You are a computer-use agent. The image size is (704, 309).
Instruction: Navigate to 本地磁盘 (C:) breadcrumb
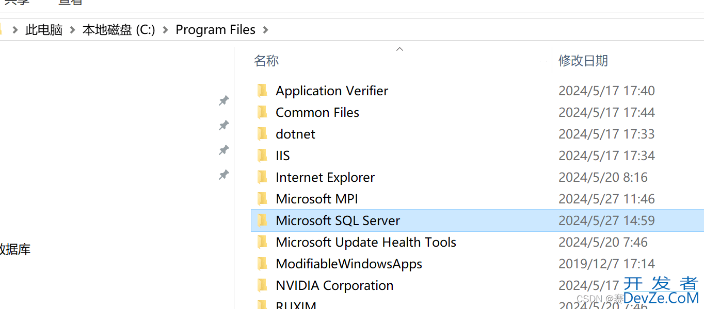tap(119, 30)
